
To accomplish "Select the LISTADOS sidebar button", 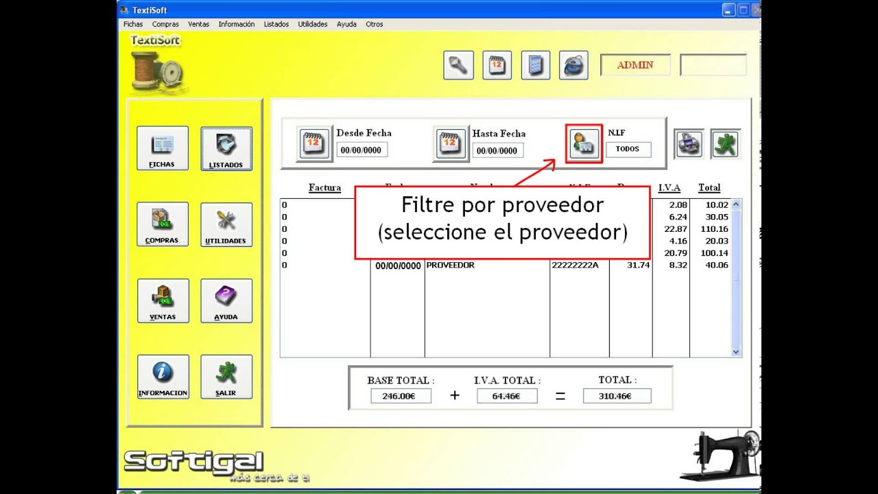I will point(226,148).
